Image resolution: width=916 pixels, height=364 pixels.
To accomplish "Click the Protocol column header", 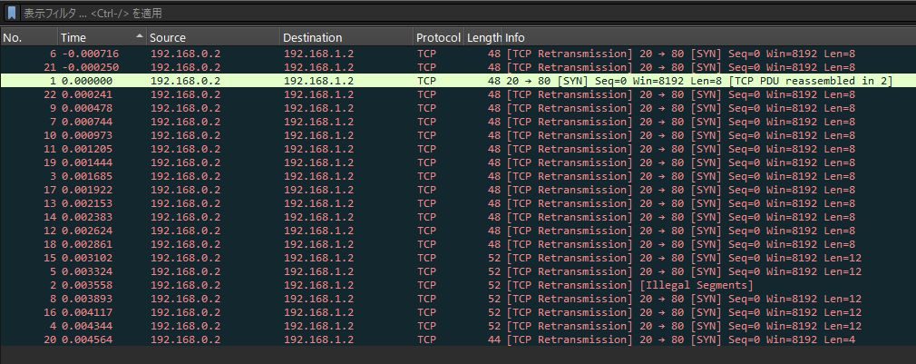I will pyautogui.click(x=437, y=37).
